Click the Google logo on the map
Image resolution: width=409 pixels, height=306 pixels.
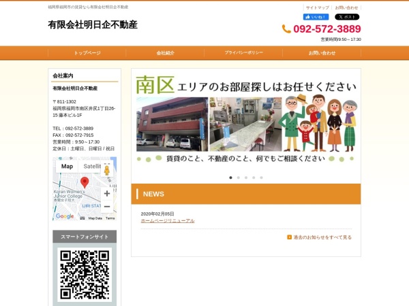65,216
